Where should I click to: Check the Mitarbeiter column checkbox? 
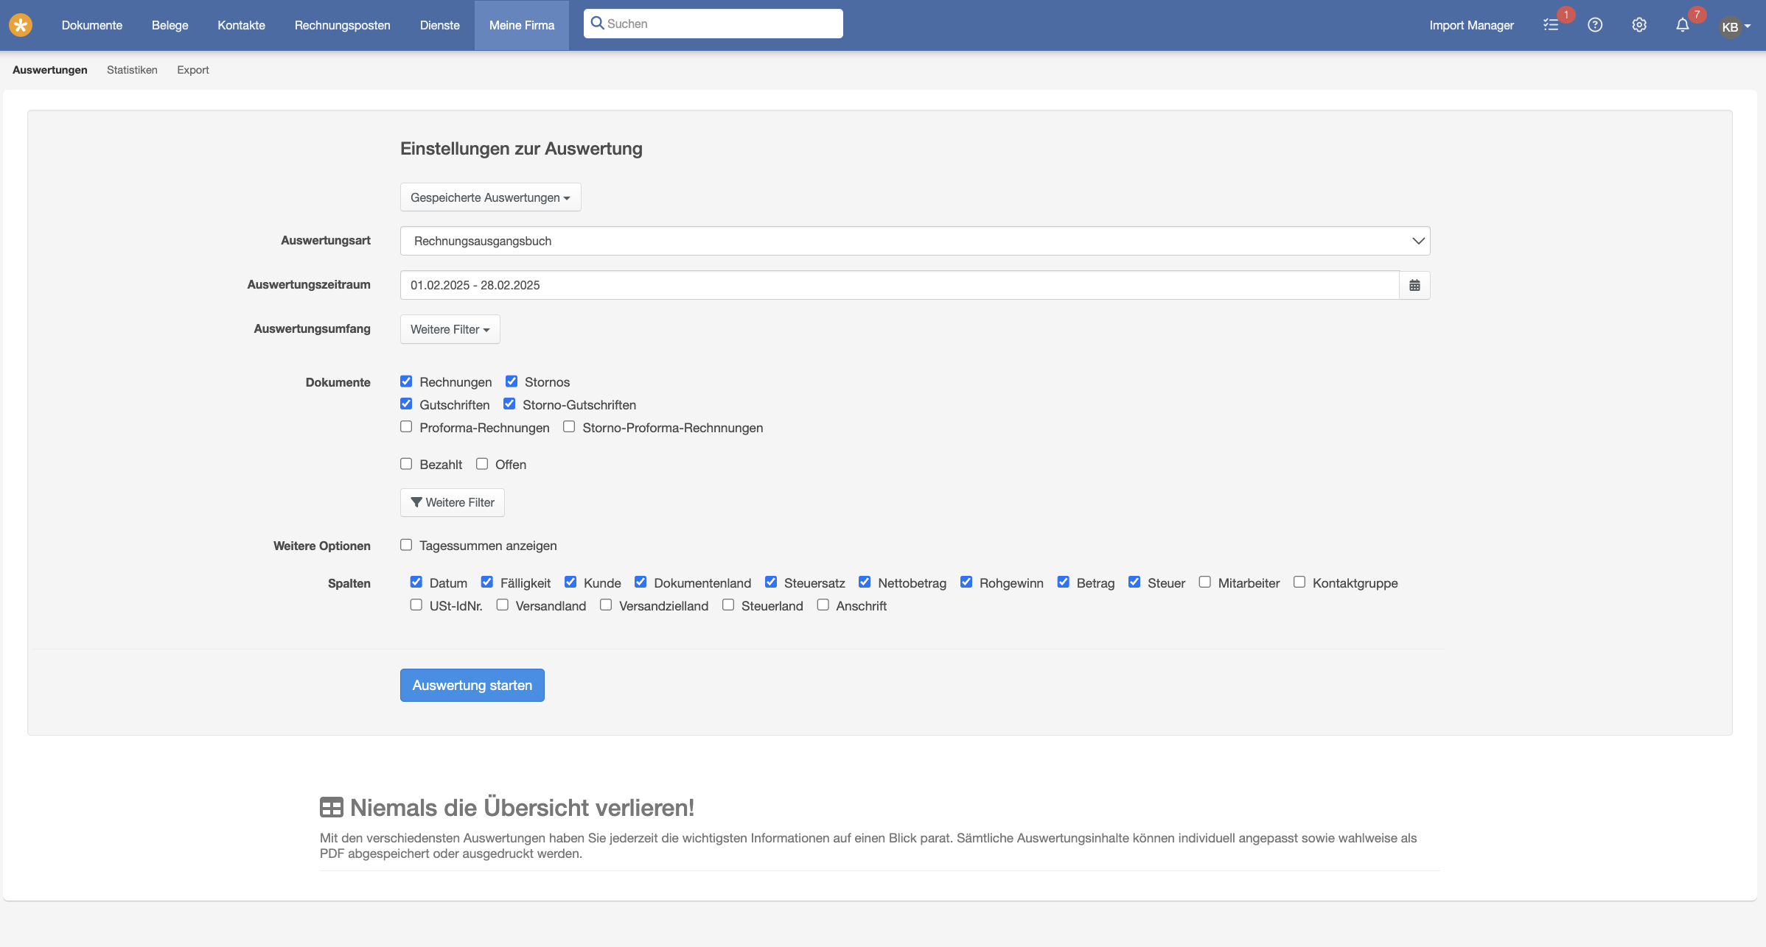pyautogui.click(x=1205, y=582)
